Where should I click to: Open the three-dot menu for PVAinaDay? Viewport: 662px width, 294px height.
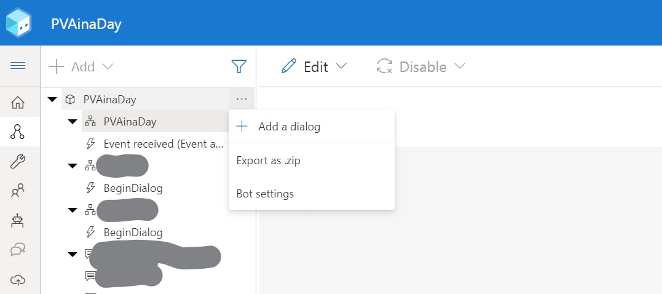tap(242, 99)
